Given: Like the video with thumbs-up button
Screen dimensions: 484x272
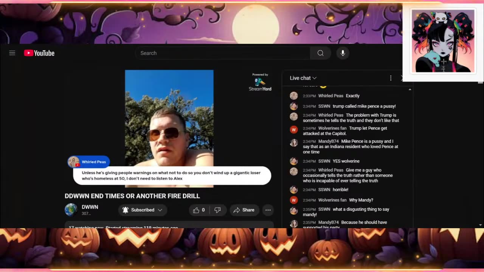Looking at the screenshot, I should coord(199,210).
